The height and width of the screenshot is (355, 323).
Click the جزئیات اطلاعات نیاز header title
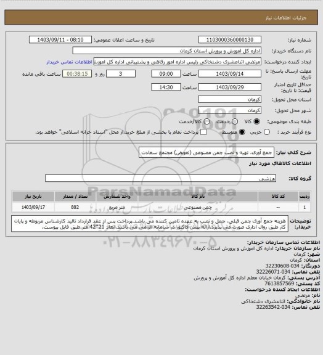click(286, 18)
